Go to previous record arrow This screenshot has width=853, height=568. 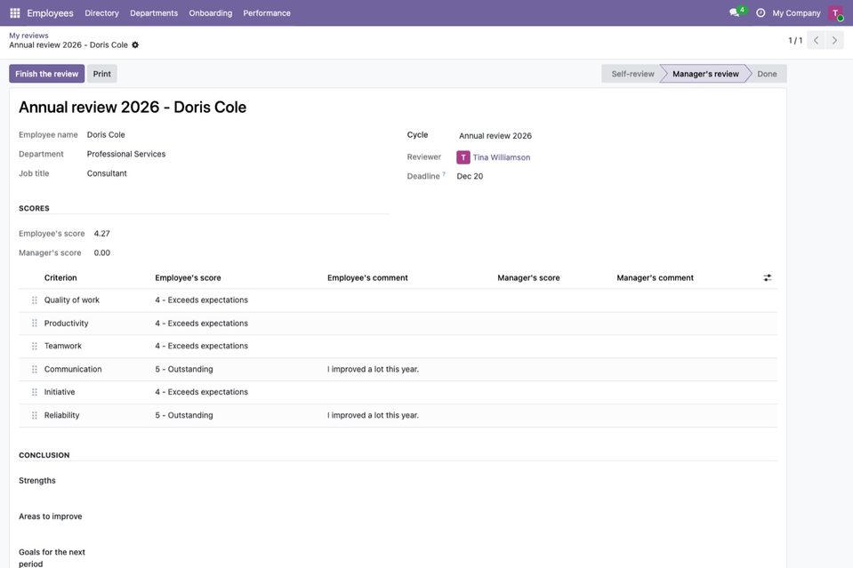816,40
